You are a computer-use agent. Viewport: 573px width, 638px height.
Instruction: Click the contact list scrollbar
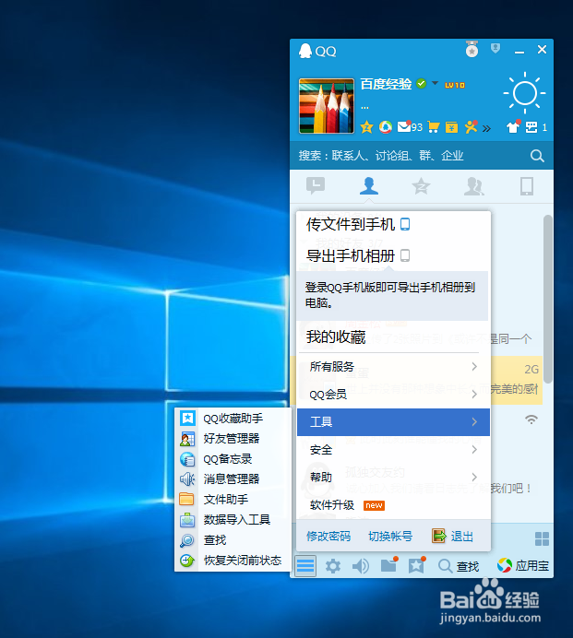[548, 299]
